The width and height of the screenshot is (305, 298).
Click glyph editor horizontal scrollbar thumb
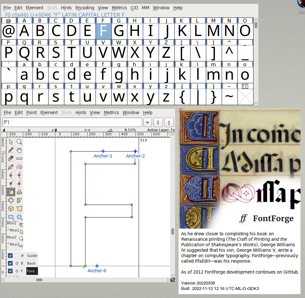click(x=39, y=280)
